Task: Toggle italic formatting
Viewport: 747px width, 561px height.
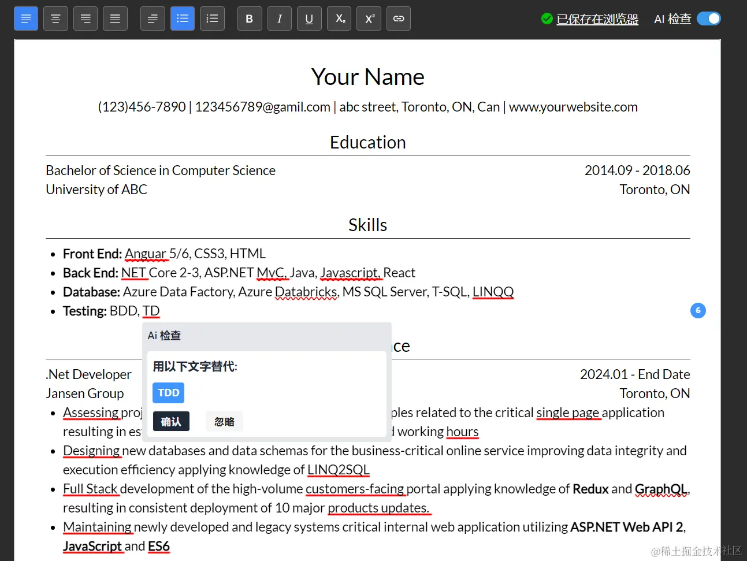Action: (280, 18)
